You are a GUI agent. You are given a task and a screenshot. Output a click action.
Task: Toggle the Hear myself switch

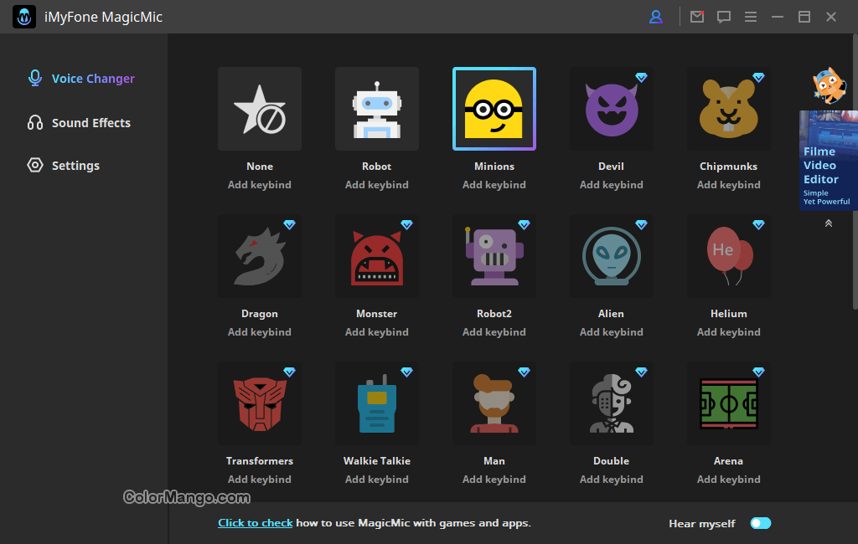(760, 523)
